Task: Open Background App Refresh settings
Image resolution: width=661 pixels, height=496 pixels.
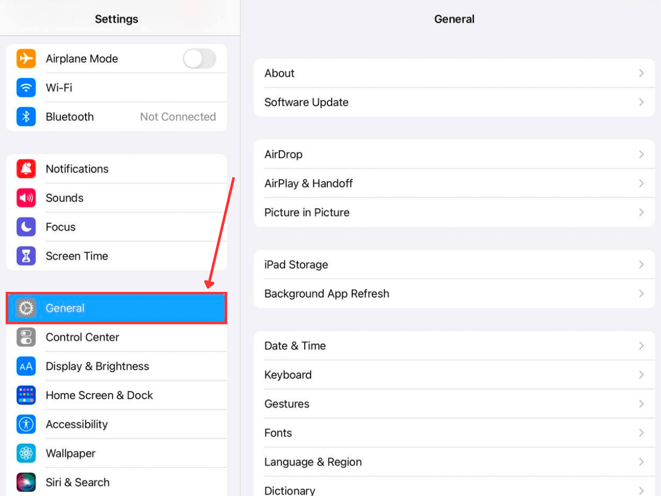Action: pos(454,293)
